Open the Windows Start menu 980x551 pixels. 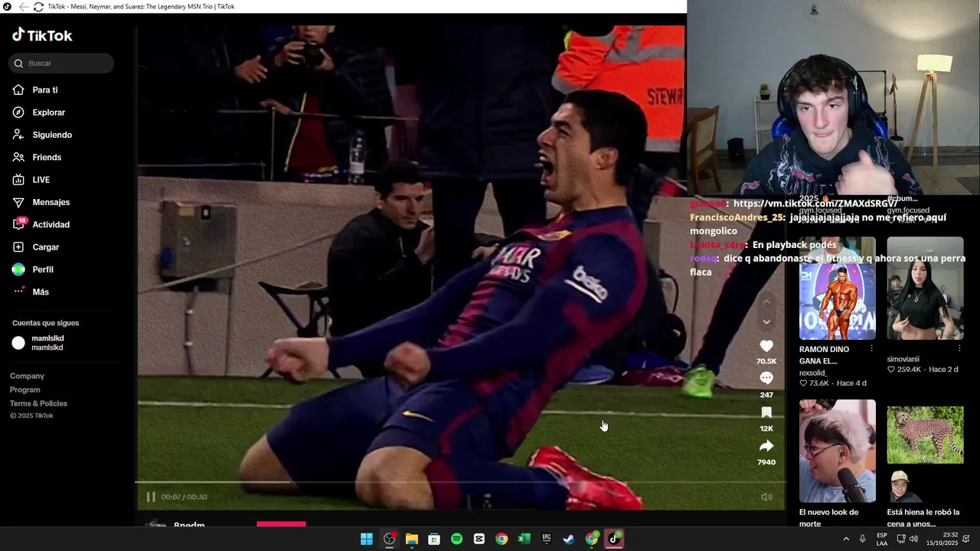pyautogui.click(x=367, y=539)
